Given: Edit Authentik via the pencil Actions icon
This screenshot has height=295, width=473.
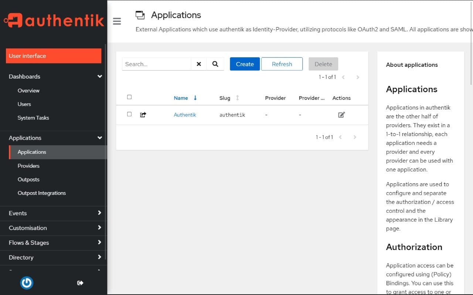Looking at the screenshot, I should (x=341, y=115).
